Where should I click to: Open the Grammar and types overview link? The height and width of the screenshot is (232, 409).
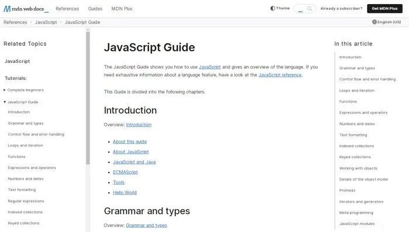(146, 226)
